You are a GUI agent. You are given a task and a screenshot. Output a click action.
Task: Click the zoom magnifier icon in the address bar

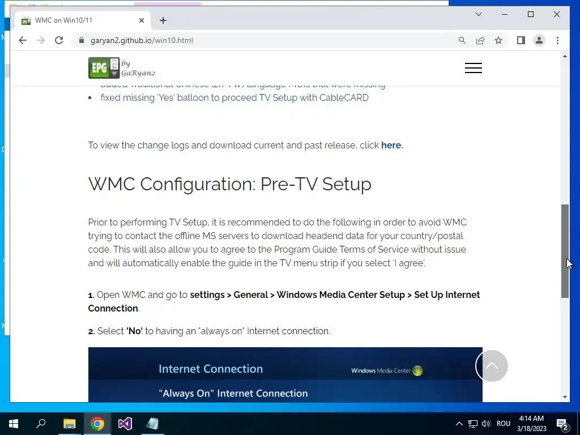(462, 40)
